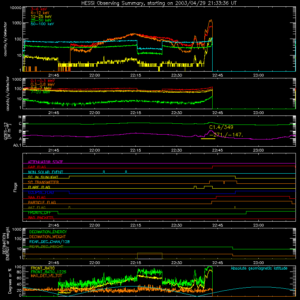Click the MAX_DET_VS_TOT legend label

46,276
